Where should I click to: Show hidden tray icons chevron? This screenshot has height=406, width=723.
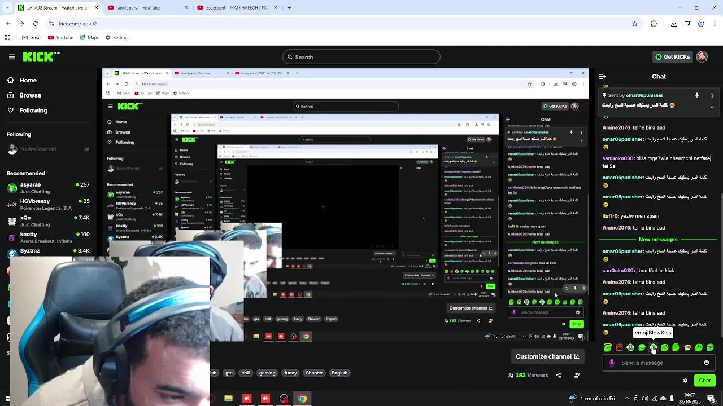point(626,399)
